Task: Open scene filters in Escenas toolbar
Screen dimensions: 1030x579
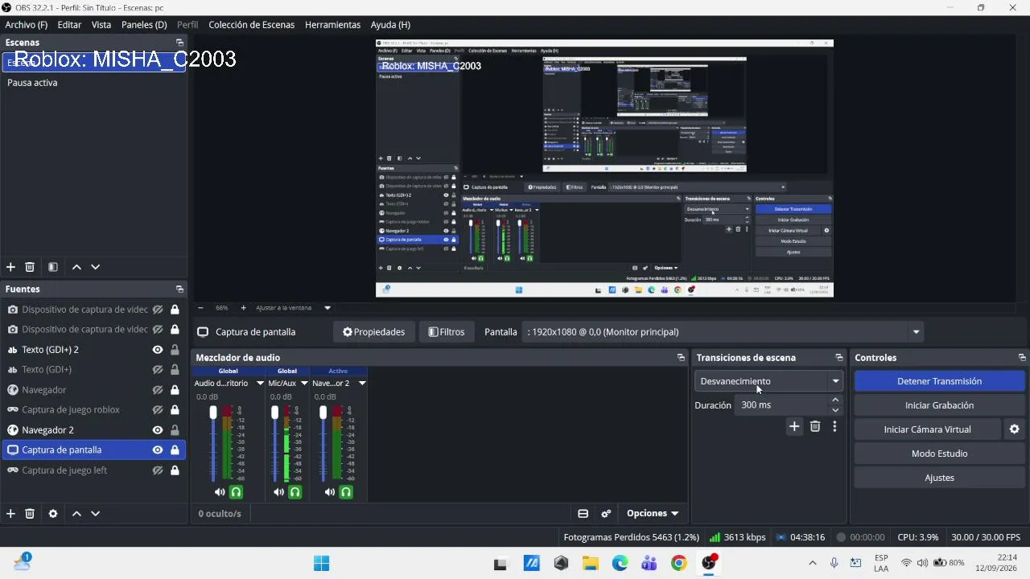Action: point(53,267)
